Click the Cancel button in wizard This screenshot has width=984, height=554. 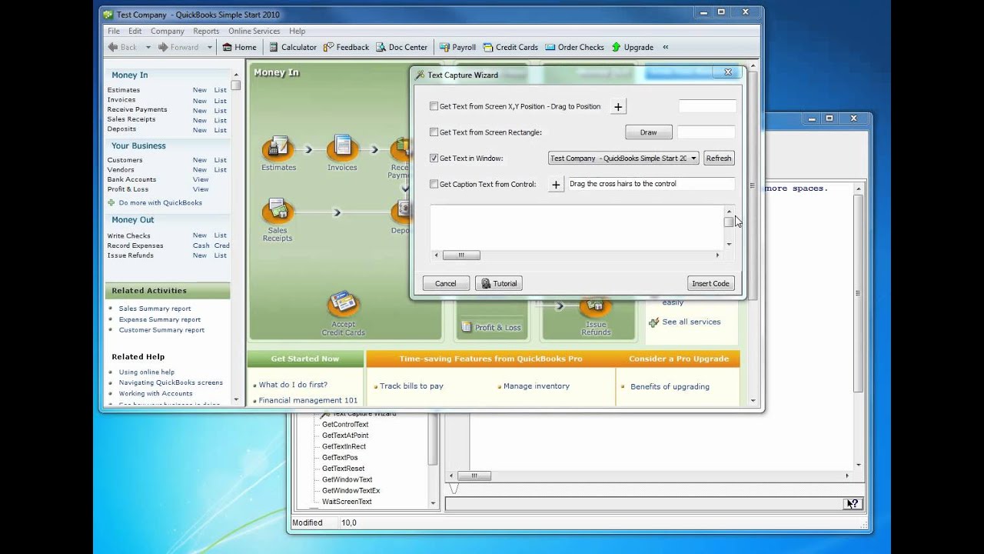click(446, 283)
